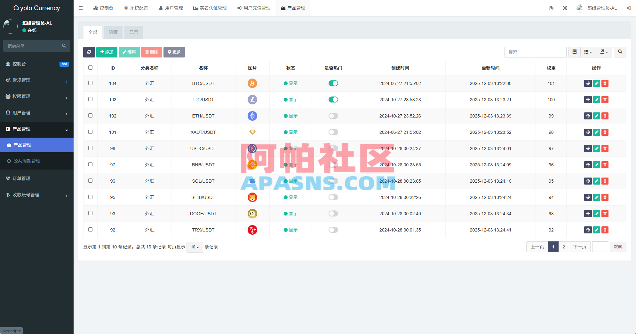Turn off hot toggle for LTC/USDT
Screen dimensions: 636x334
[x=333, y=100]
